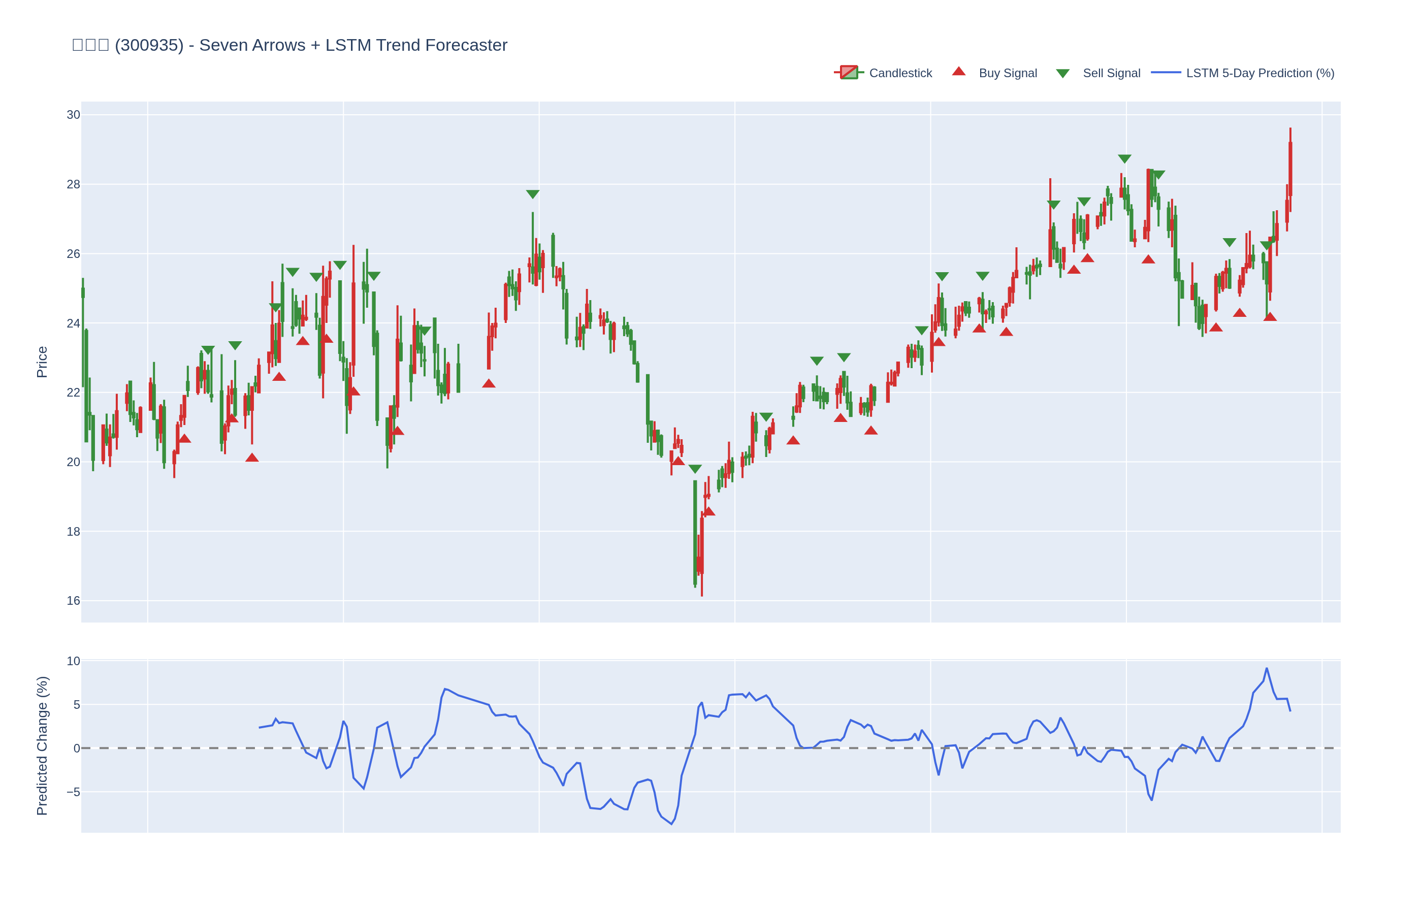Click the Candlestick legend icon
The width and height of the screenshot is (1422, 914).
(849, 73)
